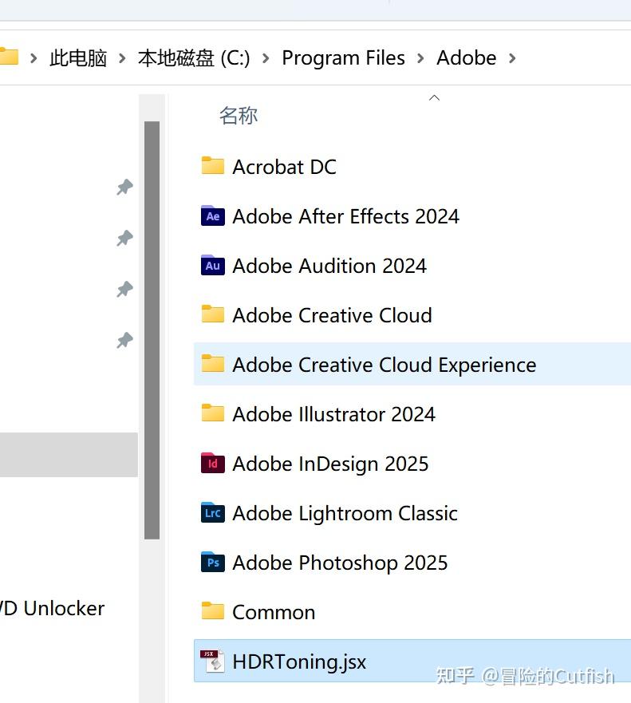The height and width of the screenshot is (703, 631).
Task: Click the Acrobat DC folder icon
Action: tap(212, 166)
